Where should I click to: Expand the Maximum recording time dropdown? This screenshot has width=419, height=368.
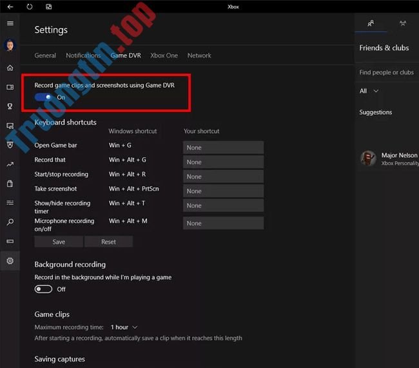click(x=124, y=327)
